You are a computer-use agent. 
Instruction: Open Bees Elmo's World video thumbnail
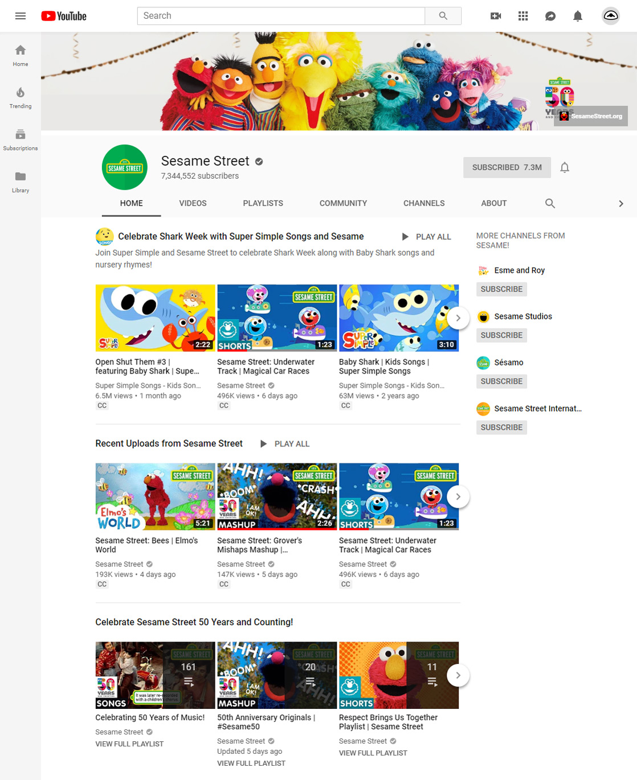156,496
